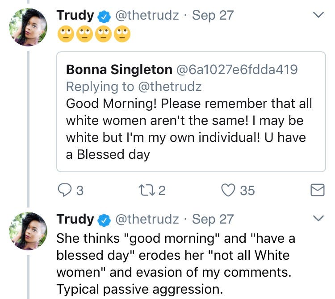This screenshot has width=335, height=299.
Task: Click @thetrudz handle on second tweet
Action: 147,219
